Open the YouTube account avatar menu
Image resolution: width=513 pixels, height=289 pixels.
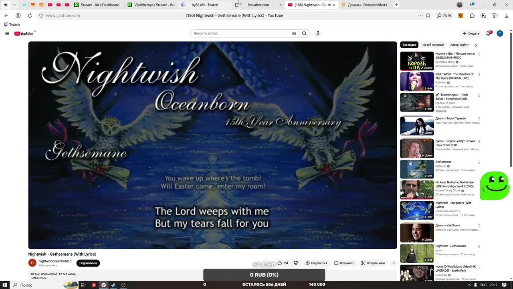(x=500, y=33)
